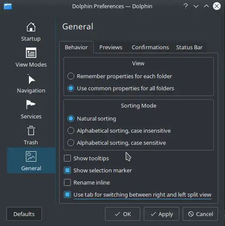
Task: Select the General picture icon in sidebar
Action: coord(31,156)
